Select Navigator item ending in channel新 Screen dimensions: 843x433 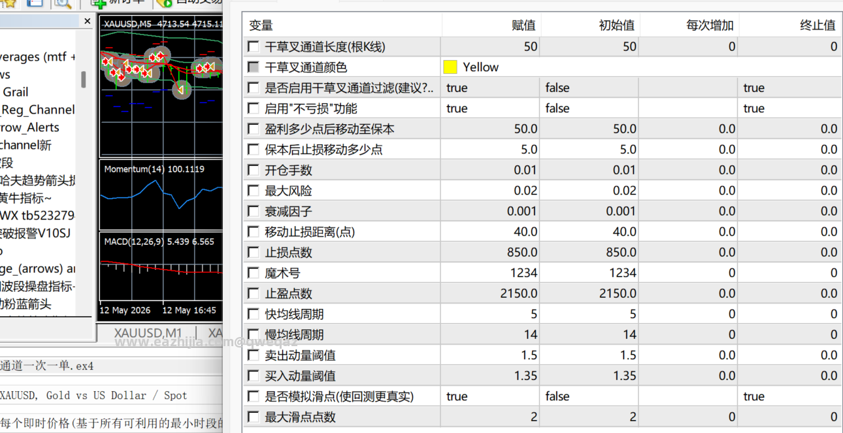(x=26, y=145)
